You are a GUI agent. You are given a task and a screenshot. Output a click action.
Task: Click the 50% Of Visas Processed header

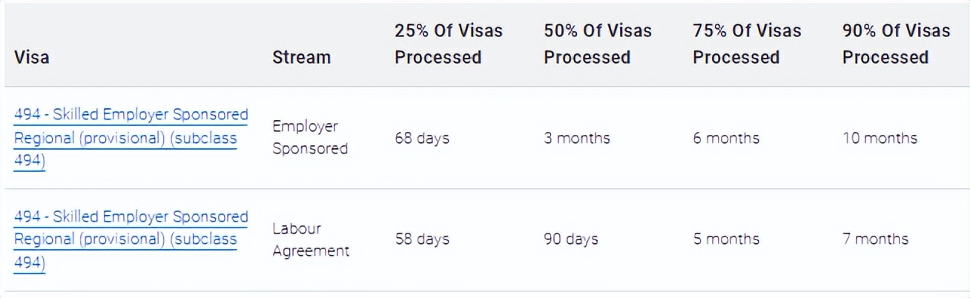(x=598, y=44)
